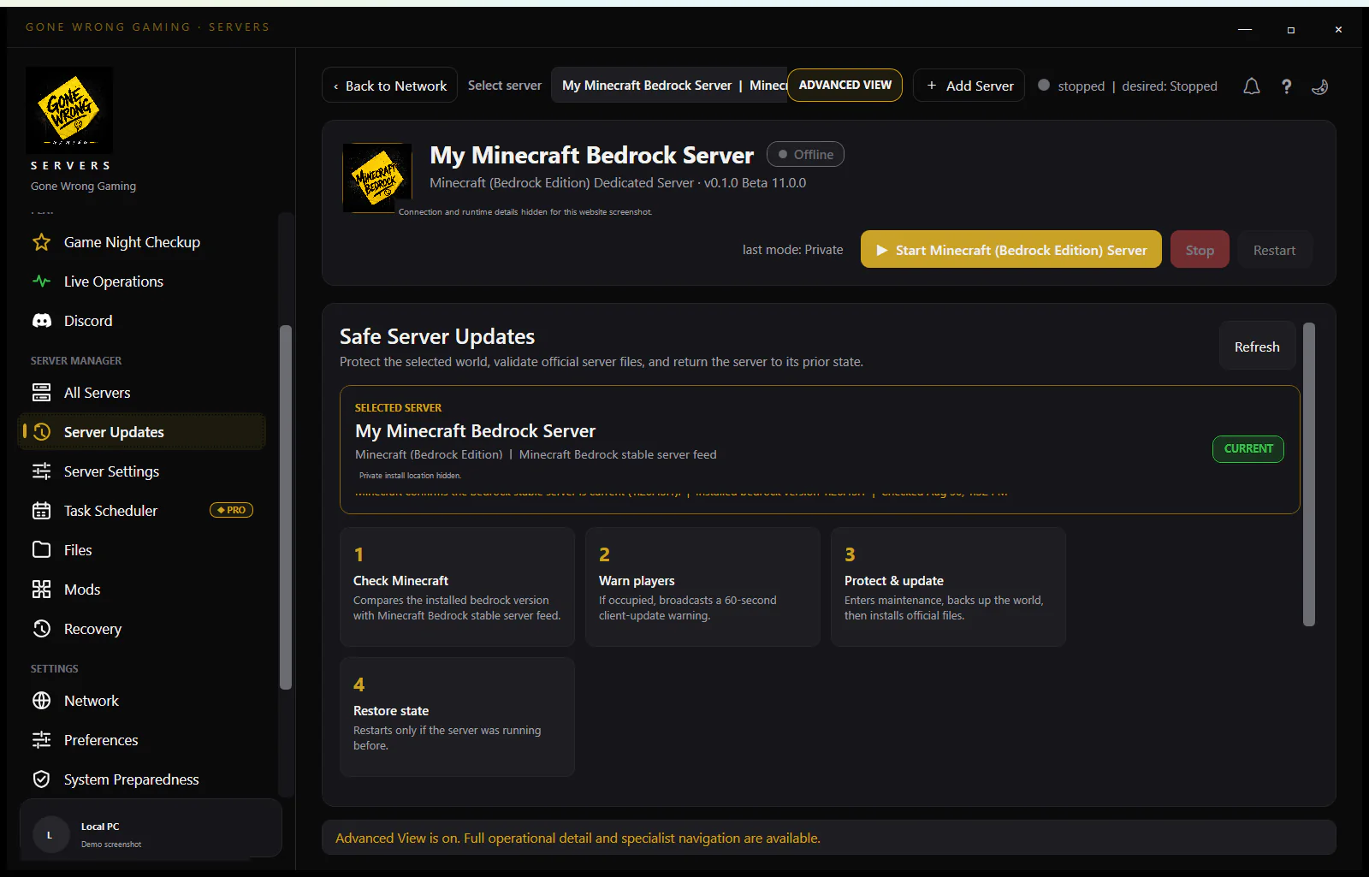Screen dimensions: 1369x877
Task: Click the sidebar scrollbar
Action: [x=286, y=507]
